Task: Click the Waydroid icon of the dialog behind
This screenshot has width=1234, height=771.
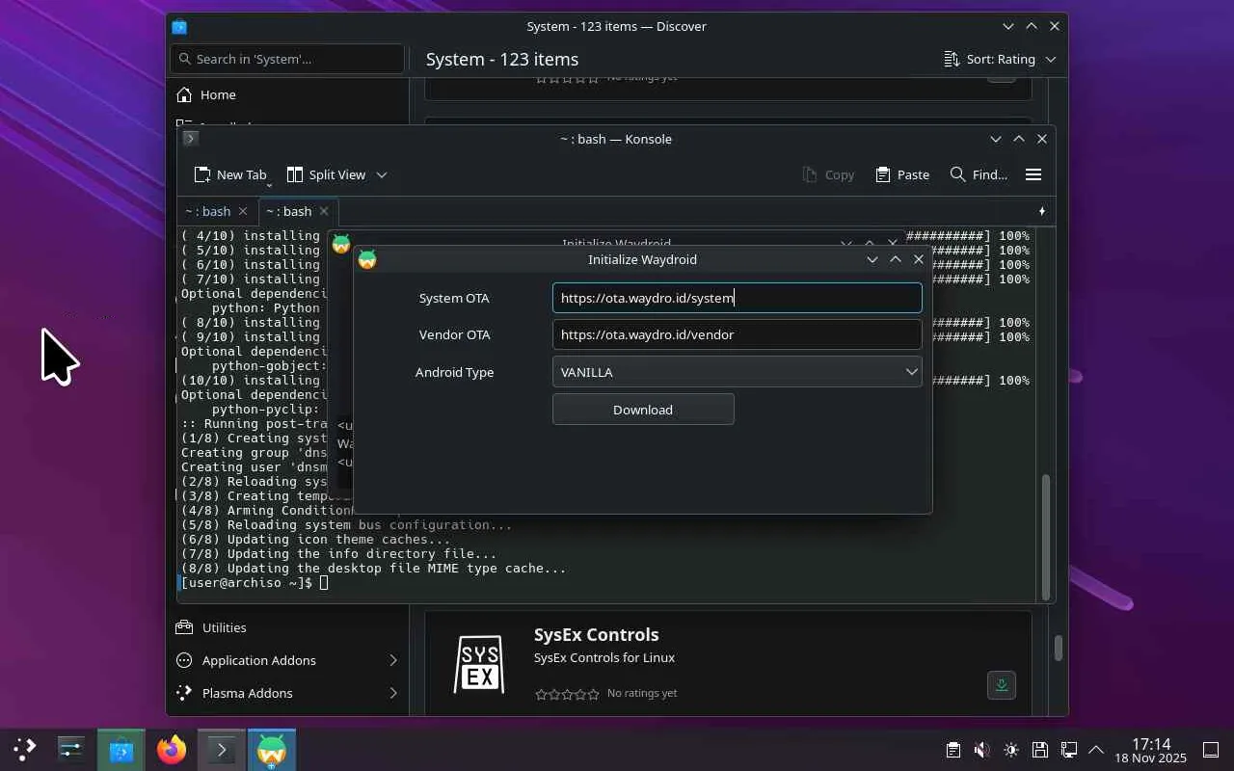Action: point(340,244)
